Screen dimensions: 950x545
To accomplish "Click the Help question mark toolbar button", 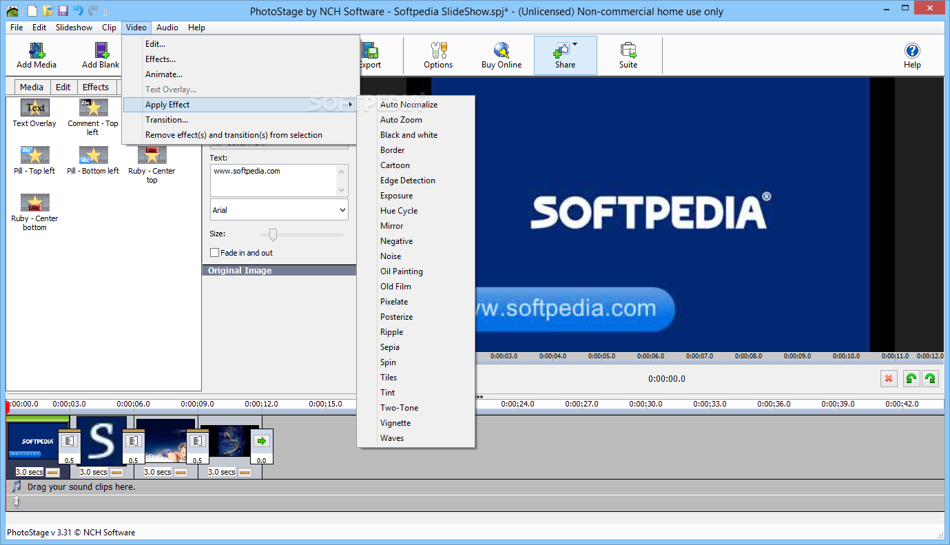I will [x=912, y=56].
